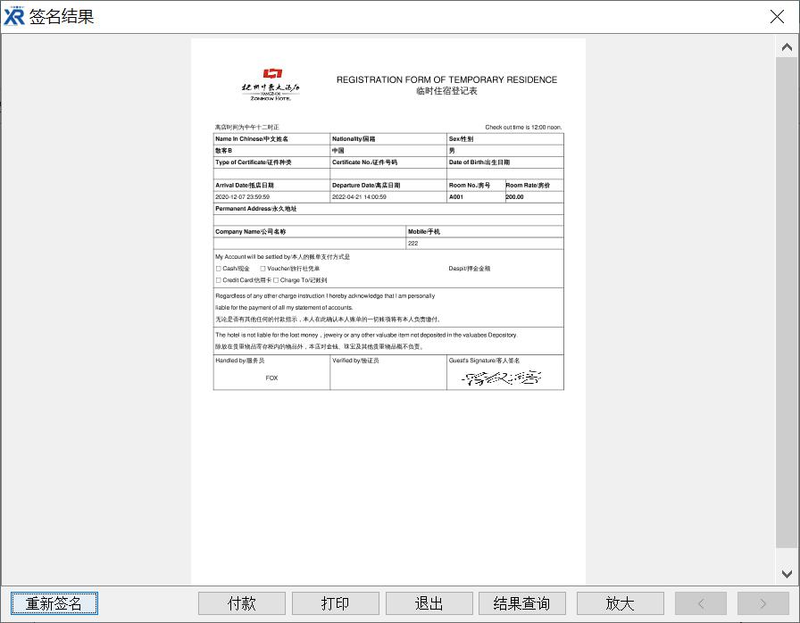Go to previous page arrow button

coord(701,603)
